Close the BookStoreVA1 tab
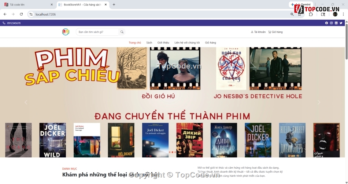The height and width of the screenshot is (184, 348). [x=105, y=4]
